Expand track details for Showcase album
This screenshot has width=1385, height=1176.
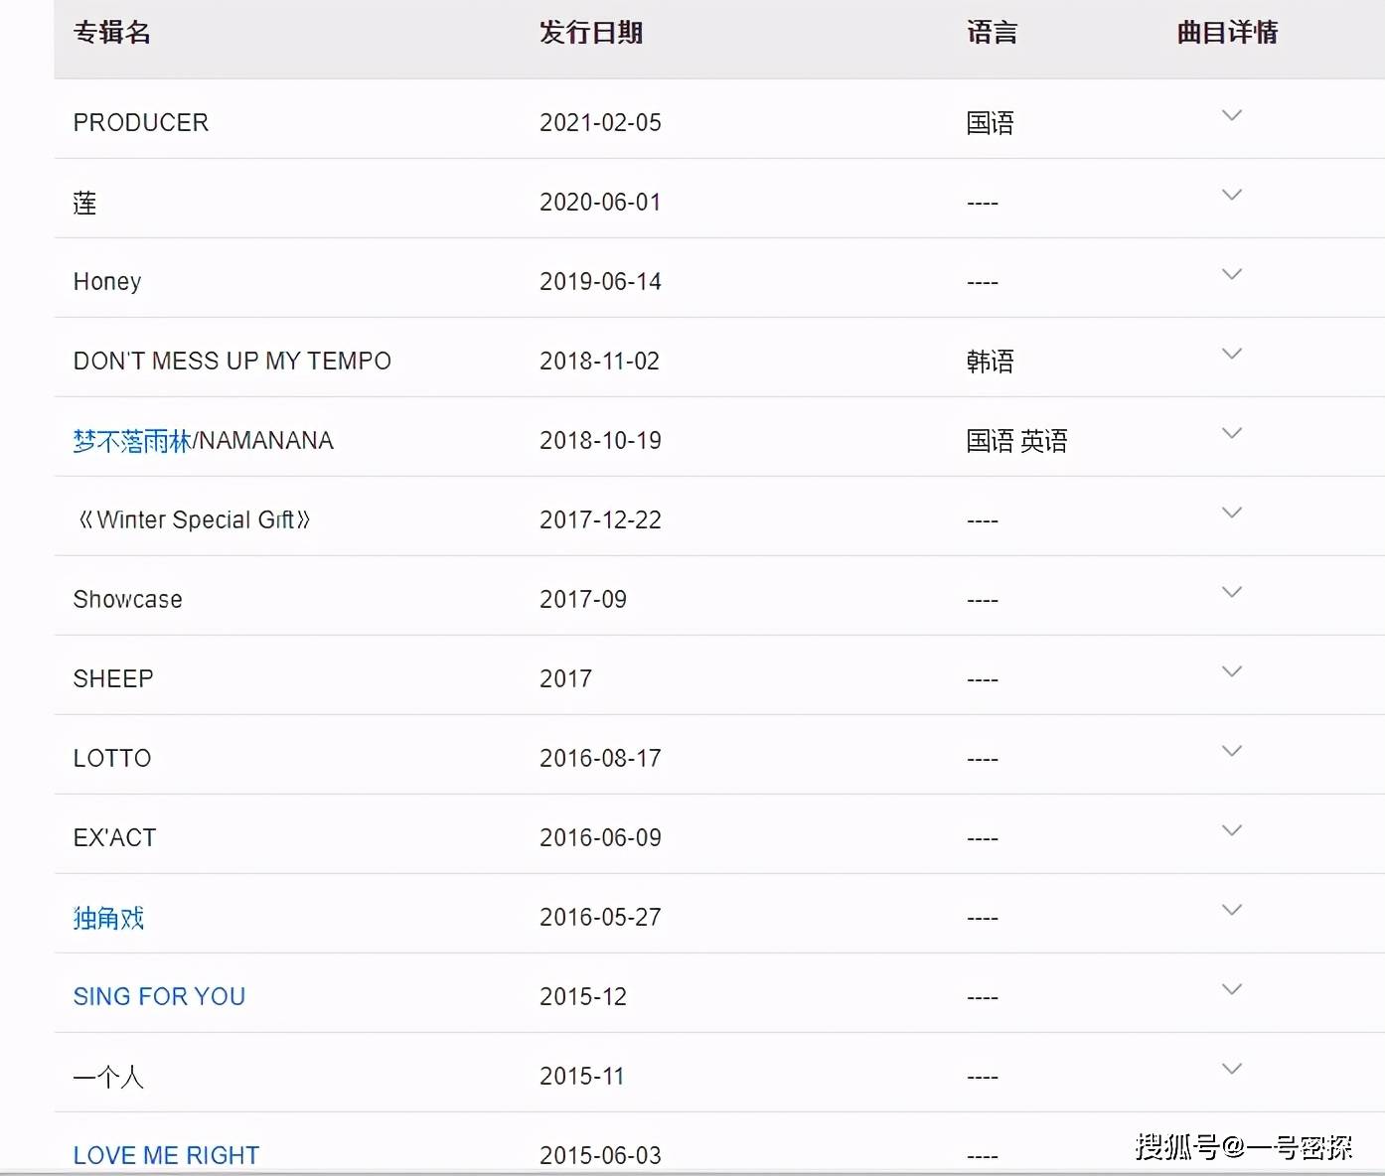(1232, 592)
